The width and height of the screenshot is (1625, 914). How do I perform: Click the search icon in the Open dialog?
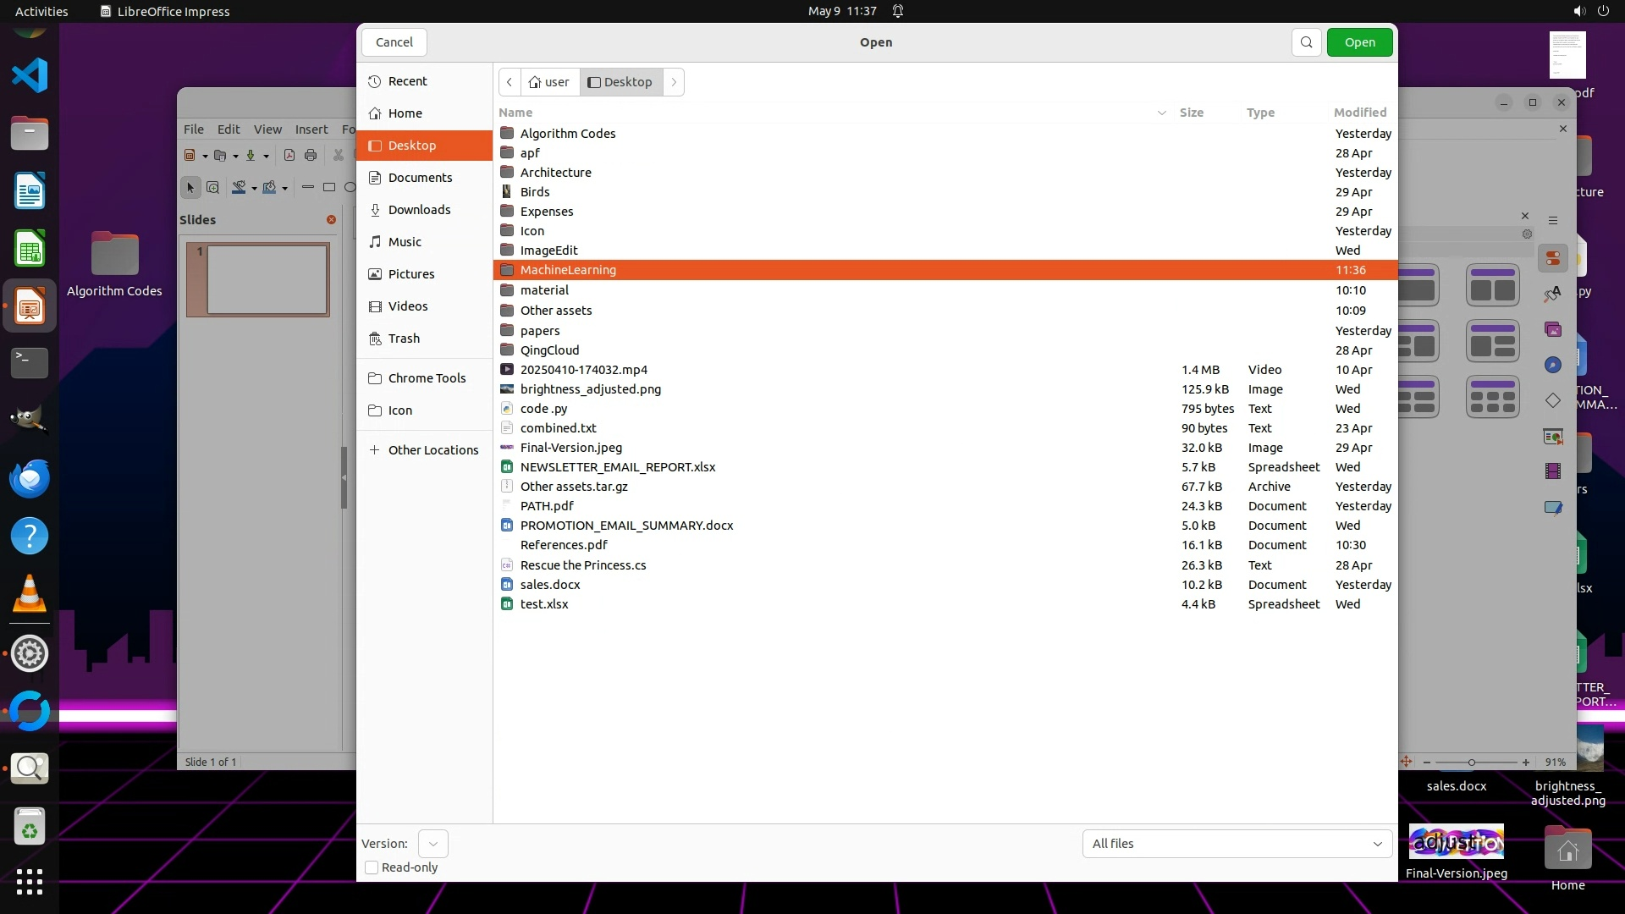(1306, 42)
